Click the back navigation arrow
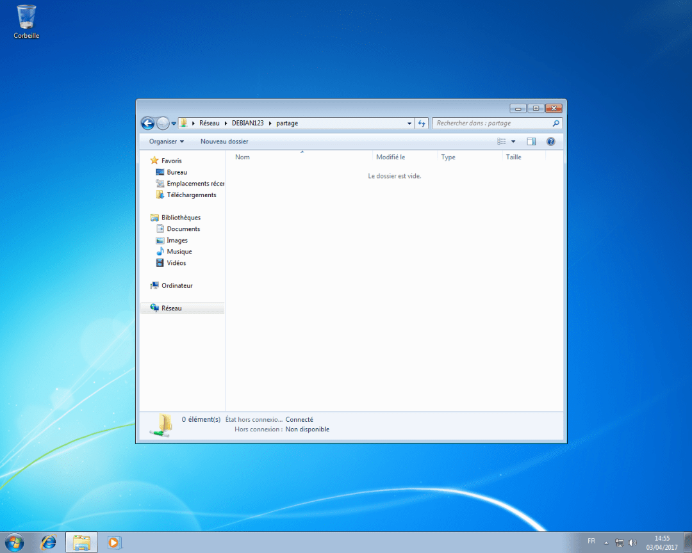The width and height of the screenshot is (692, 553). point(148,123)
